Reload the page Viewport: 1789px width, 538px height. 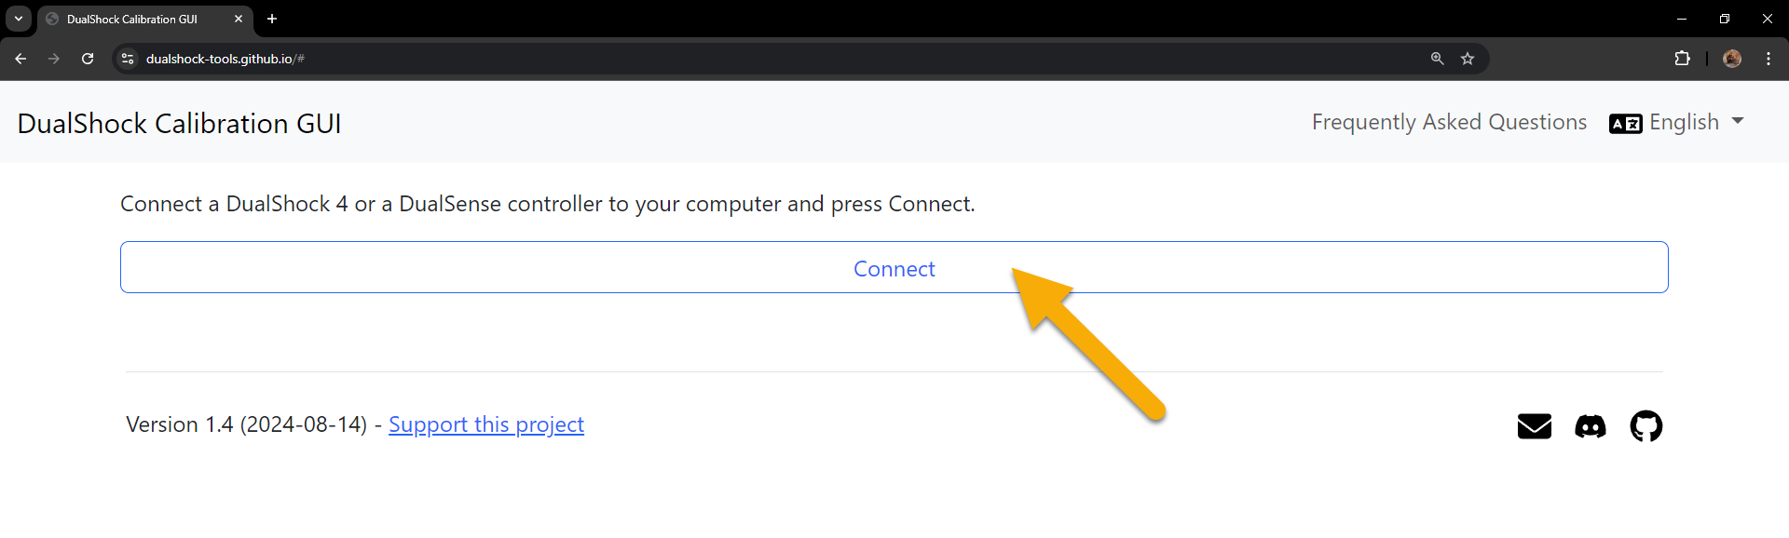pos(88,59)
